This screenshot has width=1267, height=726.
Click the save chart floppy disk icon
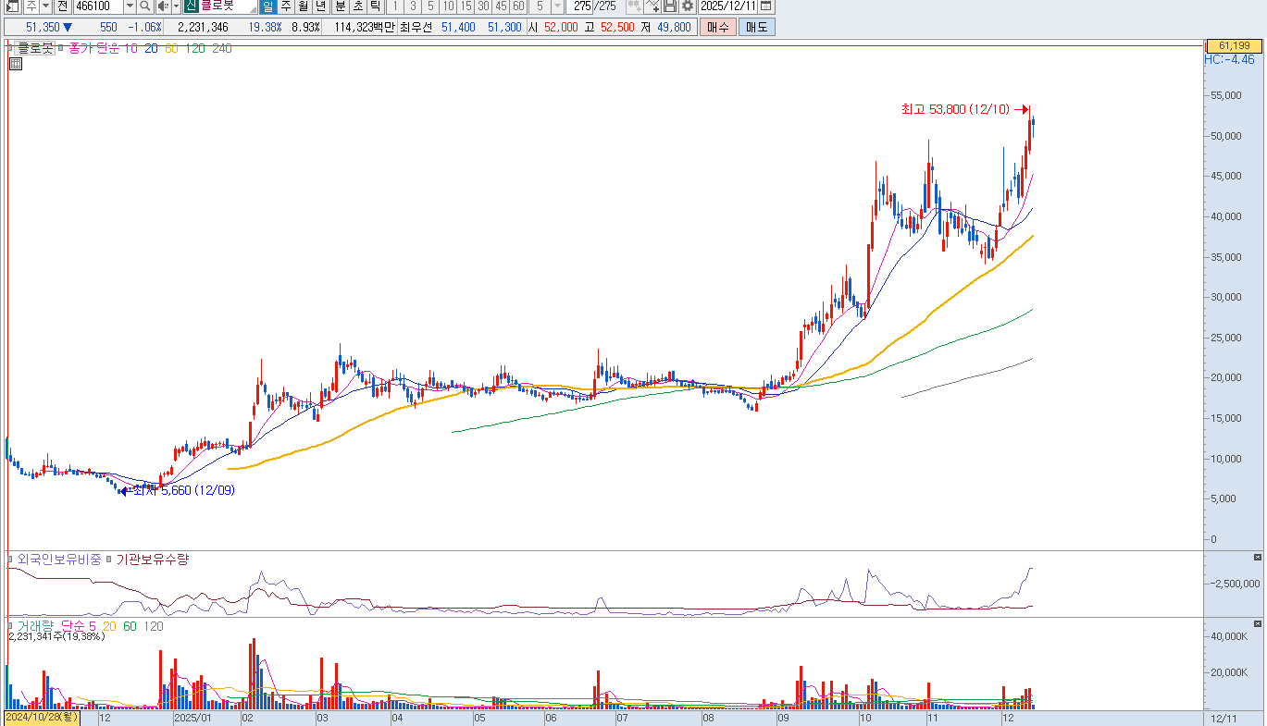pyautogui.click(x=670, y=6)
